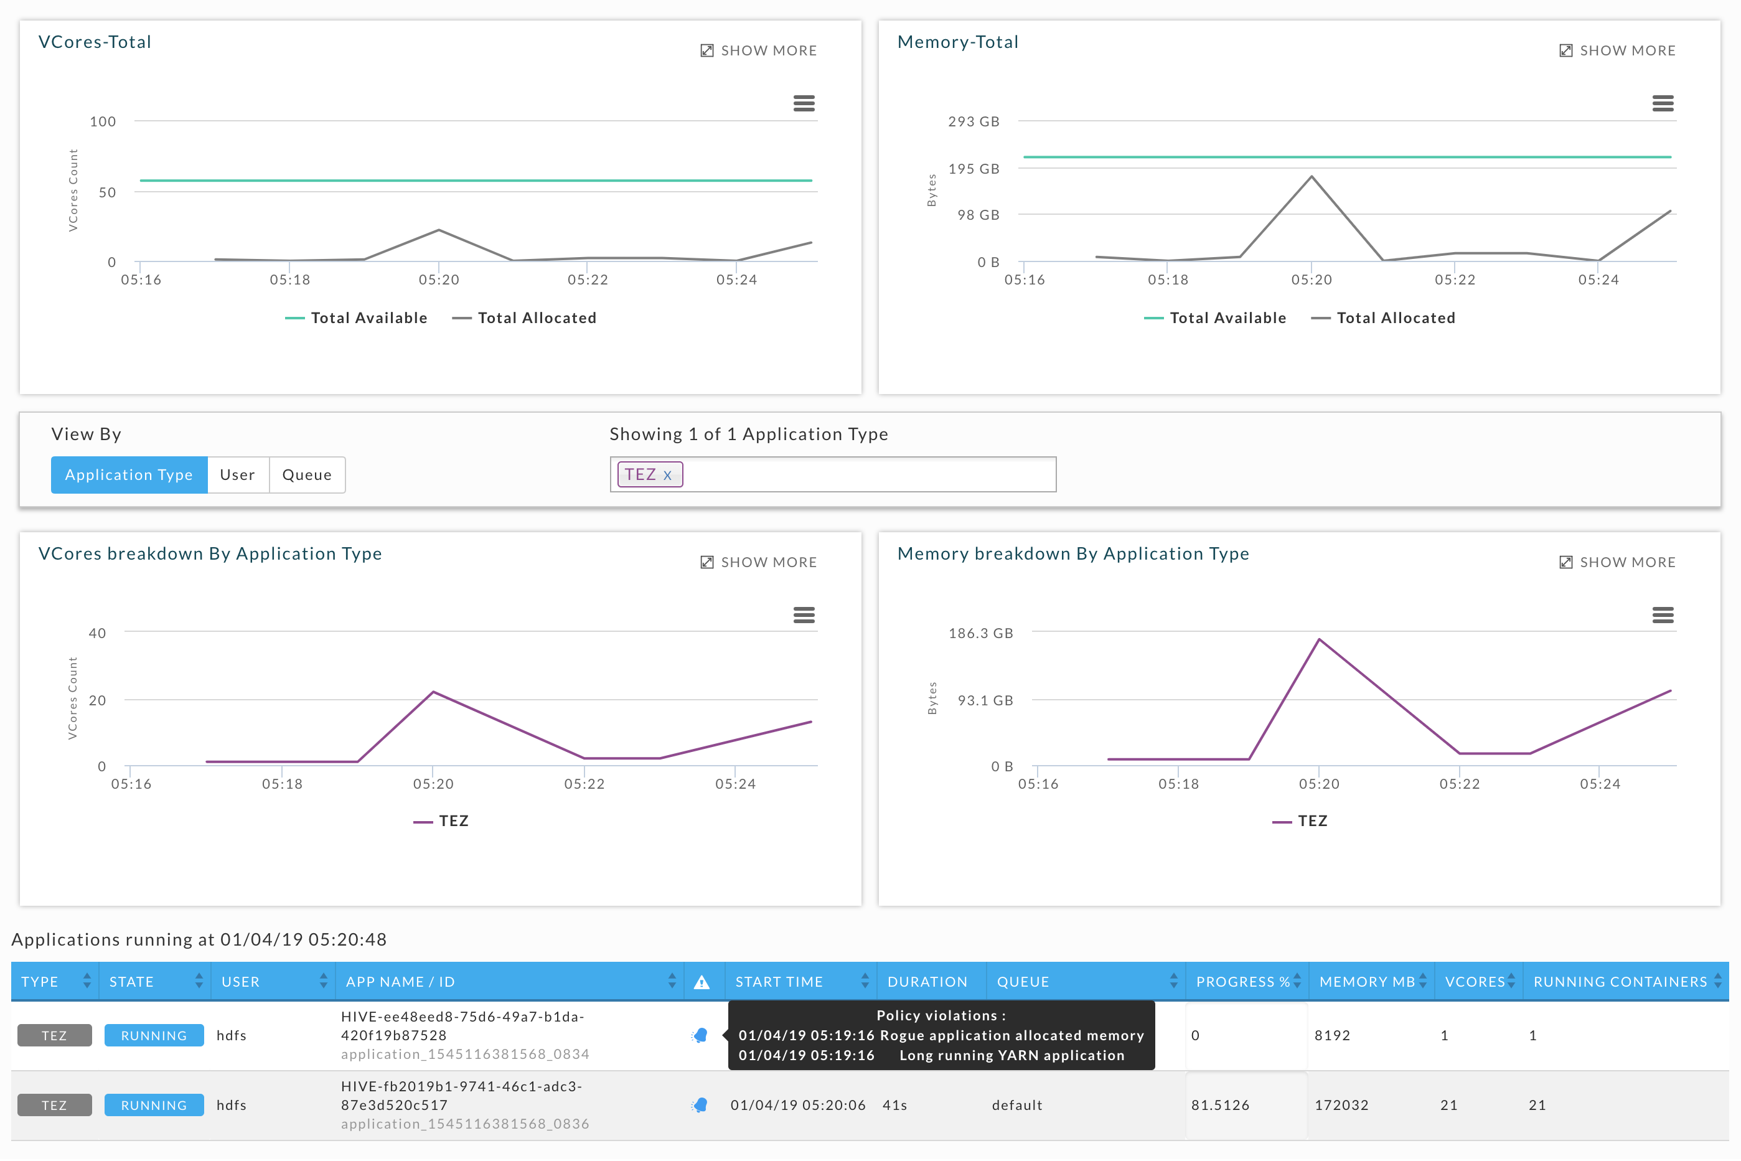This screenshot has width=1741, height=1161.
Task: Open VCores-Total chart hamburger menu
Action: (x=804, y=103)
